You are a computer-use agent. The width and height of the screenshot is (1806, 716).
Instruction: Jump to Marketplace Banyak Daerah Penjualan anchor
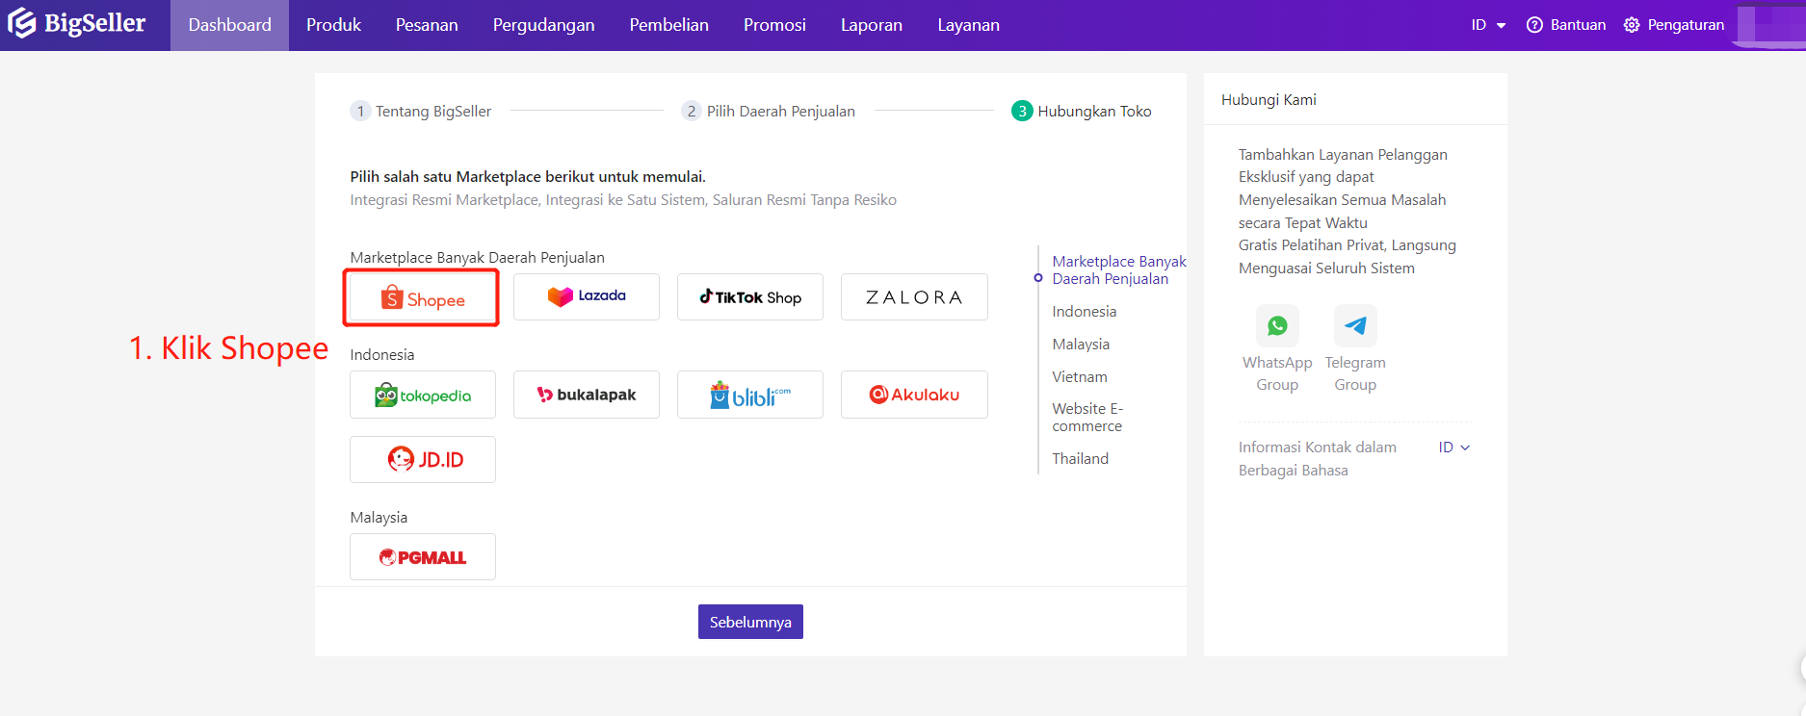point(1118,269)
